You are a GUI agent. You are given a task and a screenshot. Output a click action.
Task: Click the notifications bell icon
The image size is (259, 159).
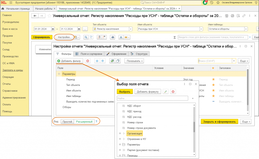pyautogui.click(x=205, y=3)
